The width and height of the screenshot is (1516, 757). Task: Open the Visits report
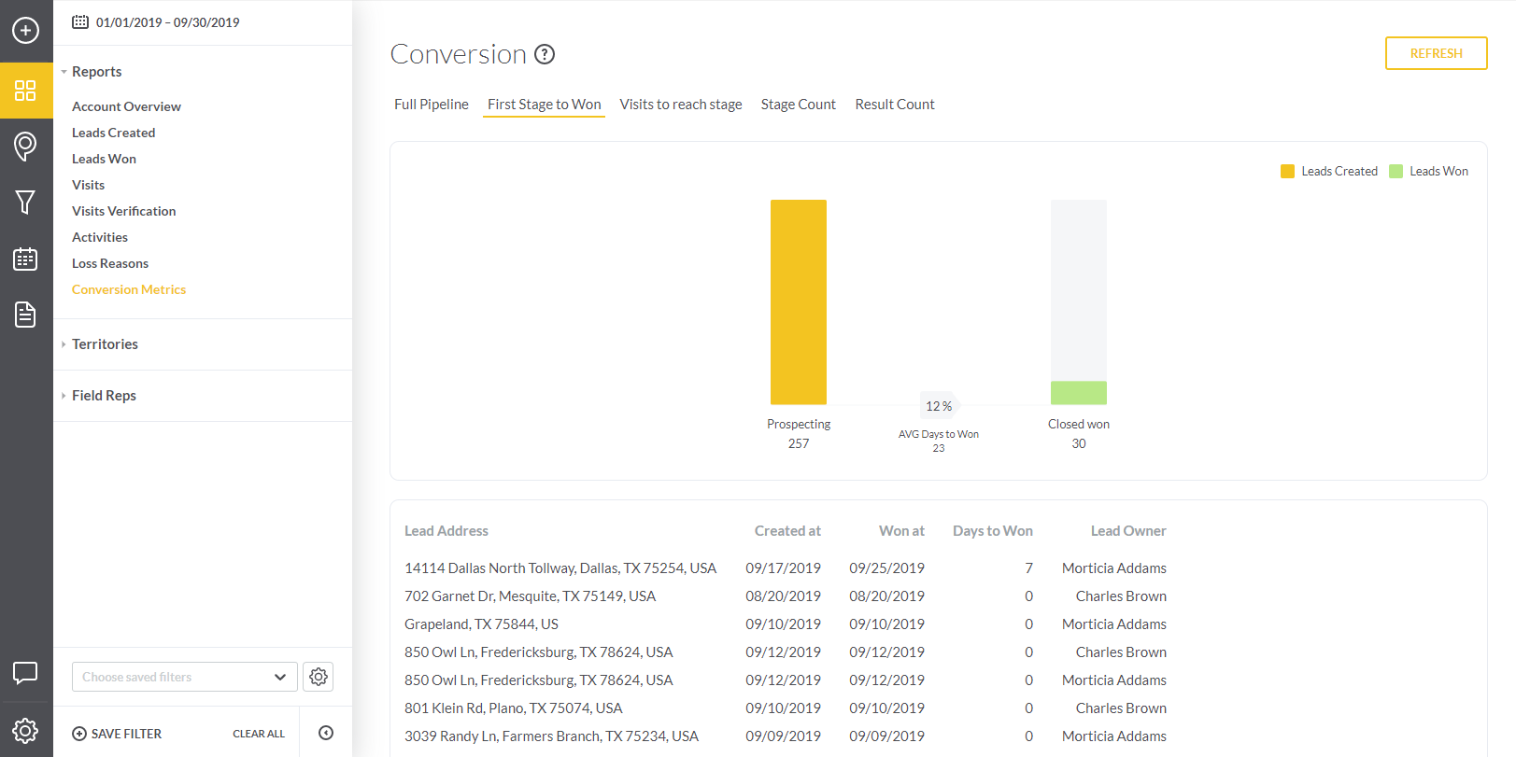(x=88, y=185)
